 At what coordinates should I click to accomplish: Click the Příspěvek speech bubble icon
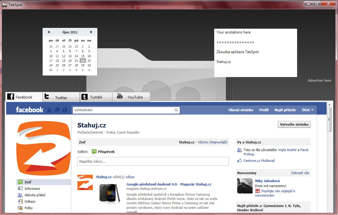pyautogui.click(x=94, y=152)
